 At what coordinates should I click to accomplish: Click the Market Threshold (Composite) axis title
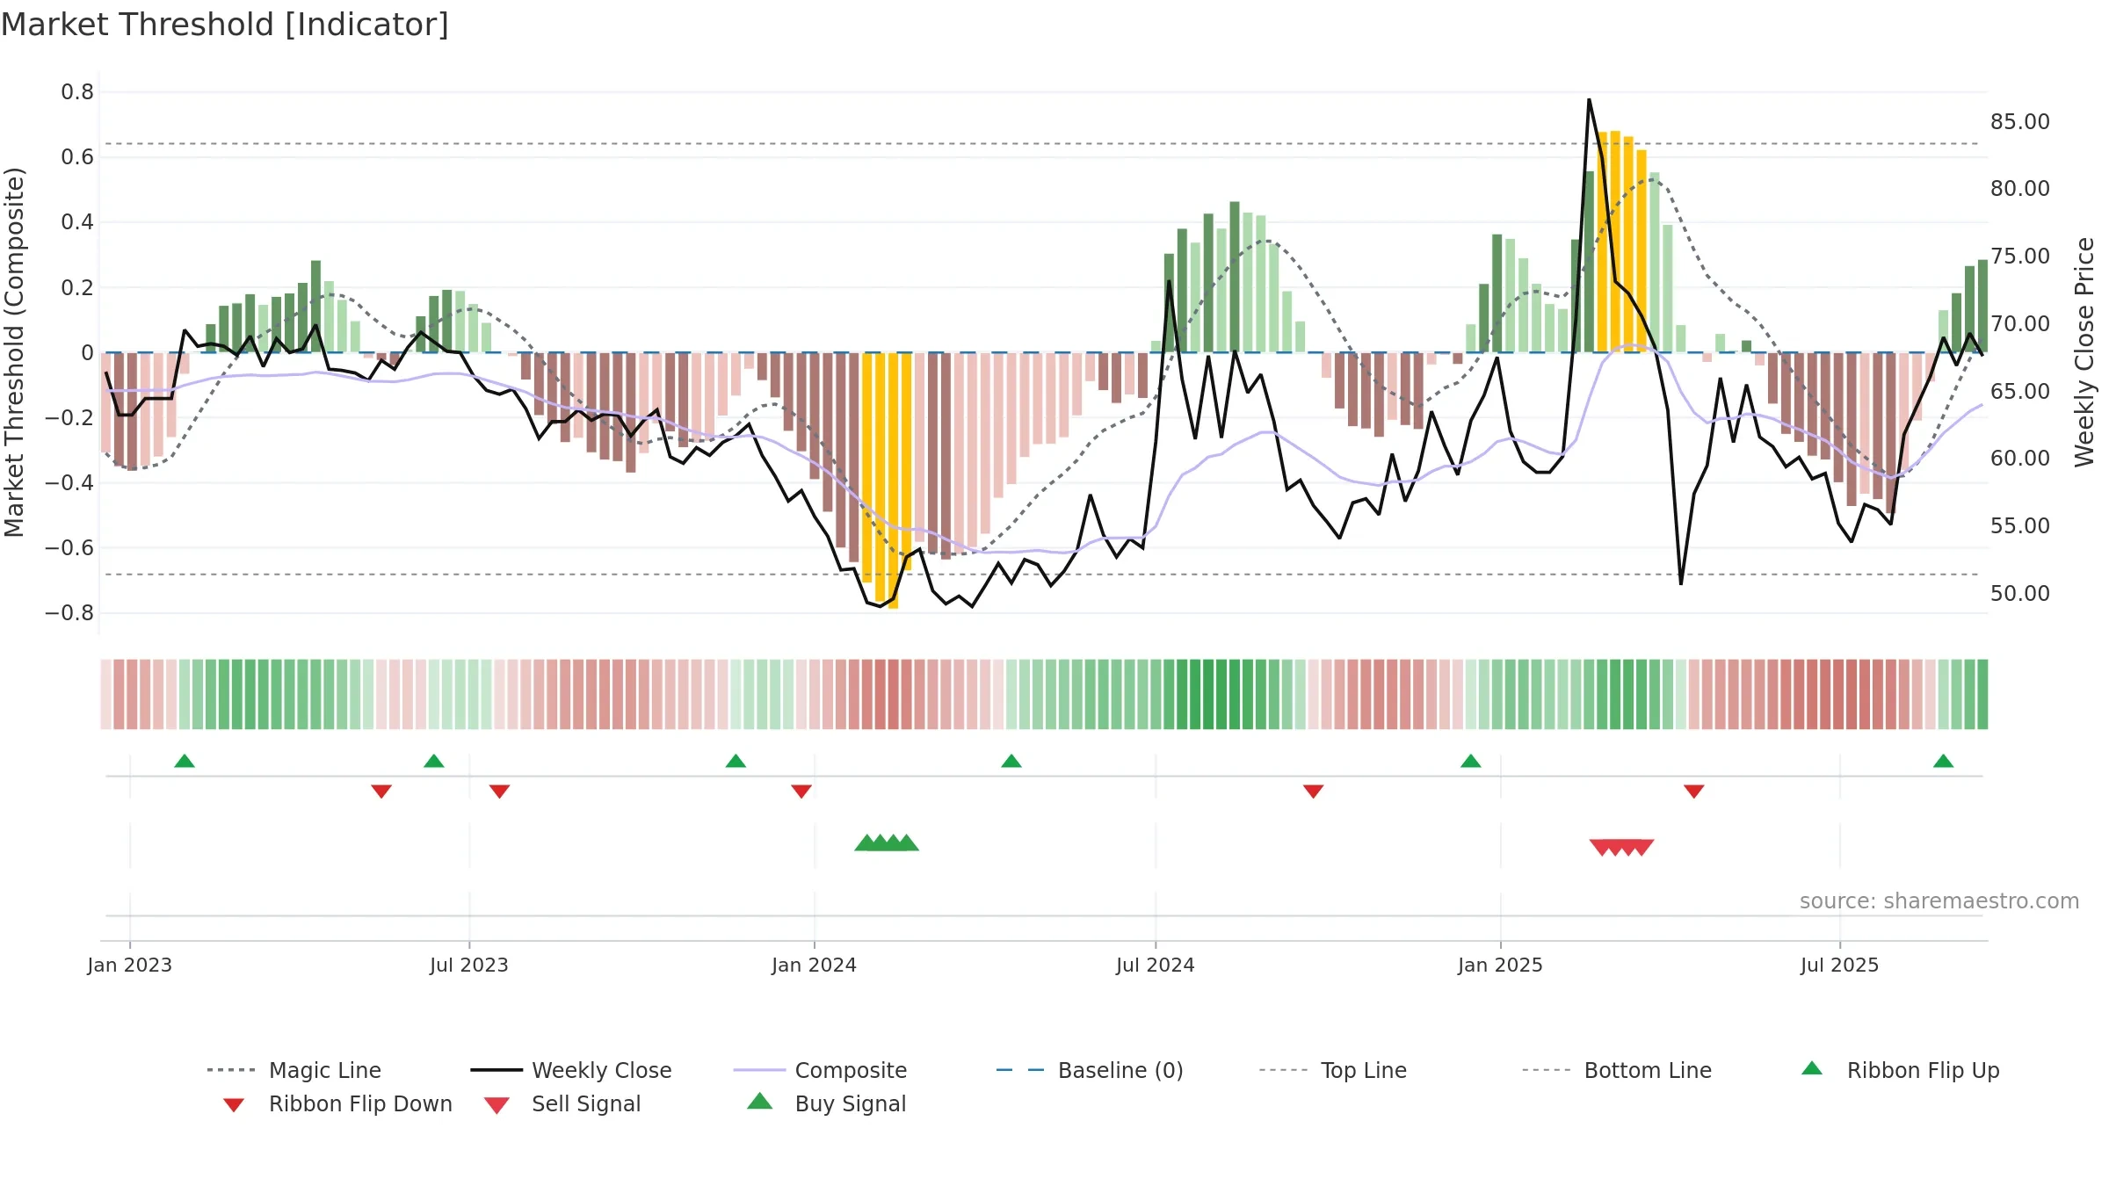[14, 352]
